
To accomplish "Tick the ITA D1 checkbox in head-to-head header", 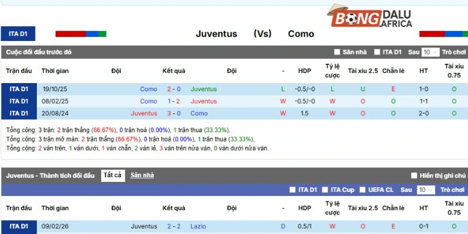I will 377,52.
